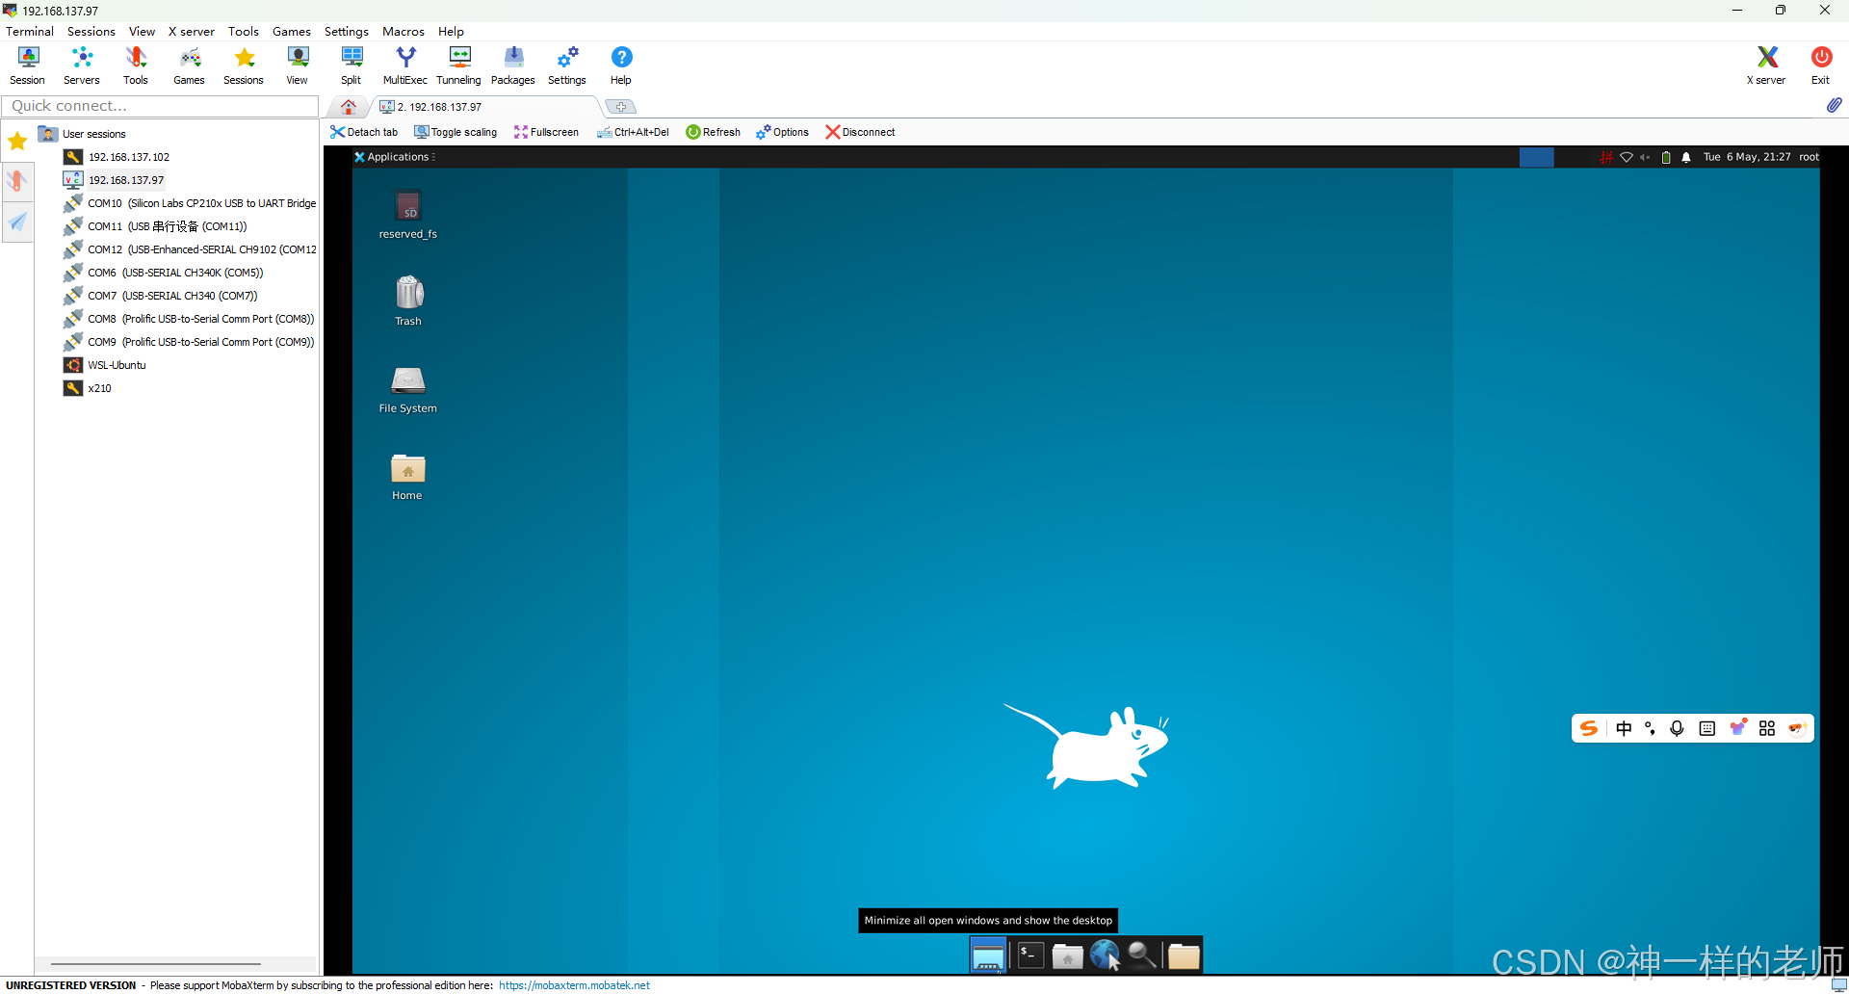Click the battery icon in remote panel
The image size is (1849, 994).
(x=1666, y=157)
